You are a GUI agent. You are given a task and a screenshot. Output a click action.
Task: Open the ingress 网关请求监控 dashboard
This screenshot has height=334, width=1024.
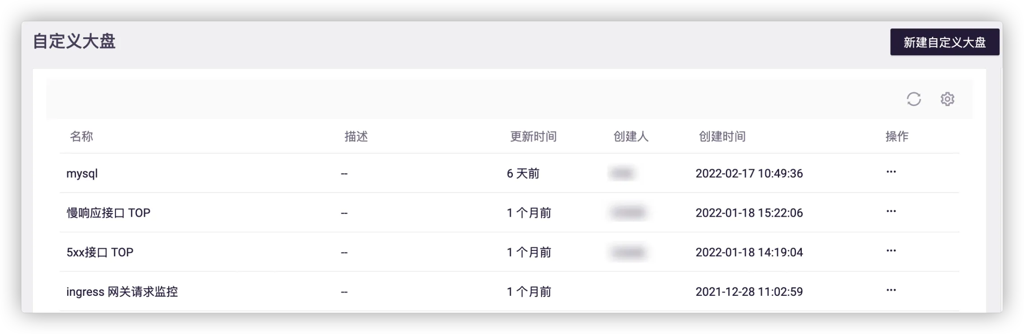point(122,292)
